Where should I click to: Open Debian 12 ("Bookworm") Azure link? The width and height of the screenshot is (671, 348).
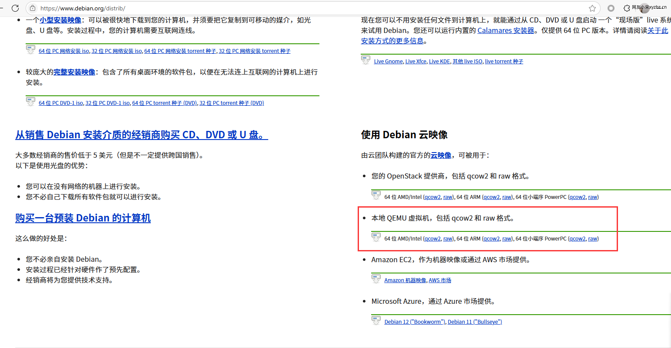tap(415, 322)
